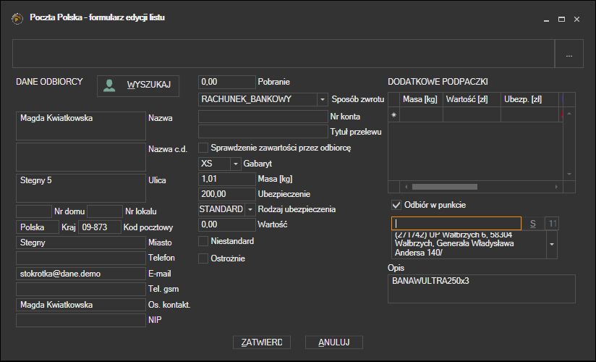
Task: Focus the Tytuł przelewu input field
Action: 263,132
